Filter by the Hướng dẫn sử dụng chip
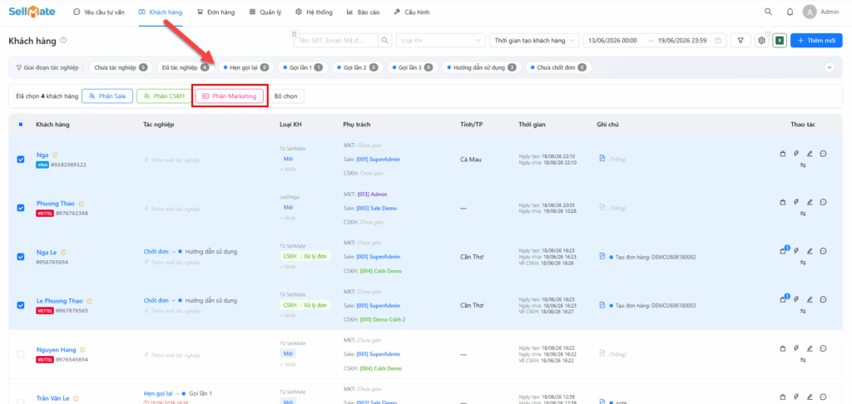The image size is (852, 404). pyautogui.click(x=482, y=68)
